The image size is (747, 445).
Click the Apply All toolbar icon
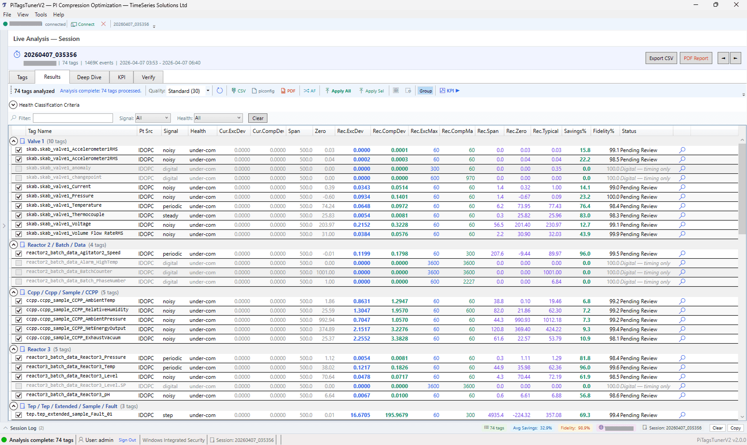(338, 91)
